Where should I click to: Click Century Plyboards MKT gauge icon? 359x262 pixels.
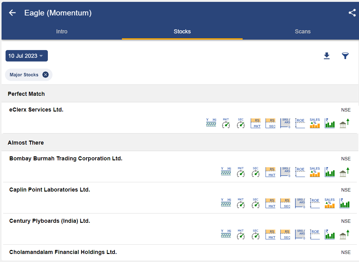pos(241,234)
